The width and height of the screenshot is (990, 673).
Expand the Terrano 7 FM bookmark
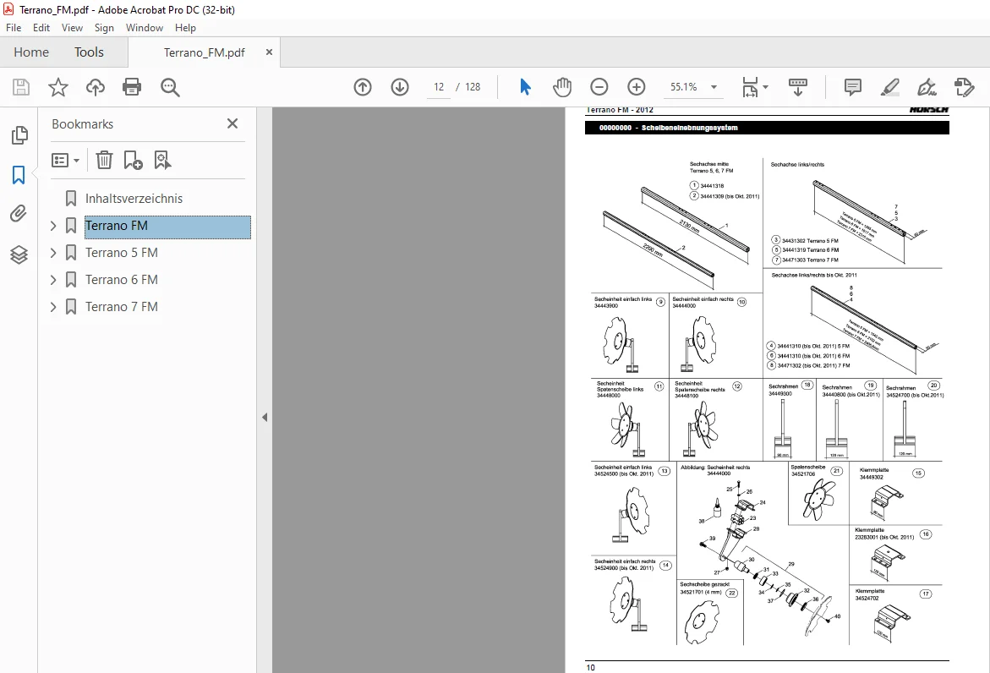(53, 308)
